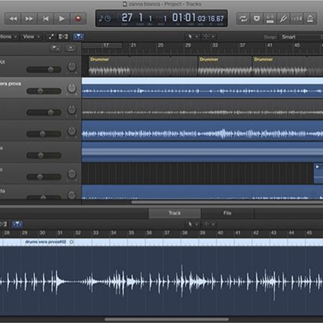Click the Flex show/hide icon in tracks toolbar
The height and width of the screenshot is (323, 323).
64,36
